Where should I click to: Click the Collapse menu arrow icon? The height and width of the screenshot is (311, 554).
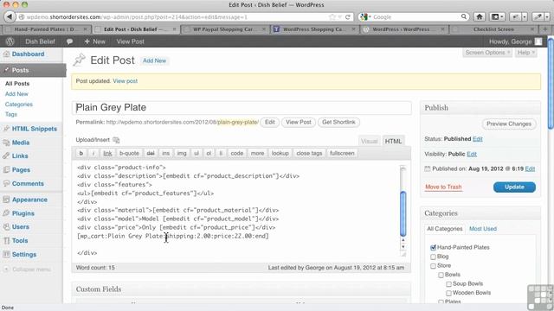coord(6,270)
